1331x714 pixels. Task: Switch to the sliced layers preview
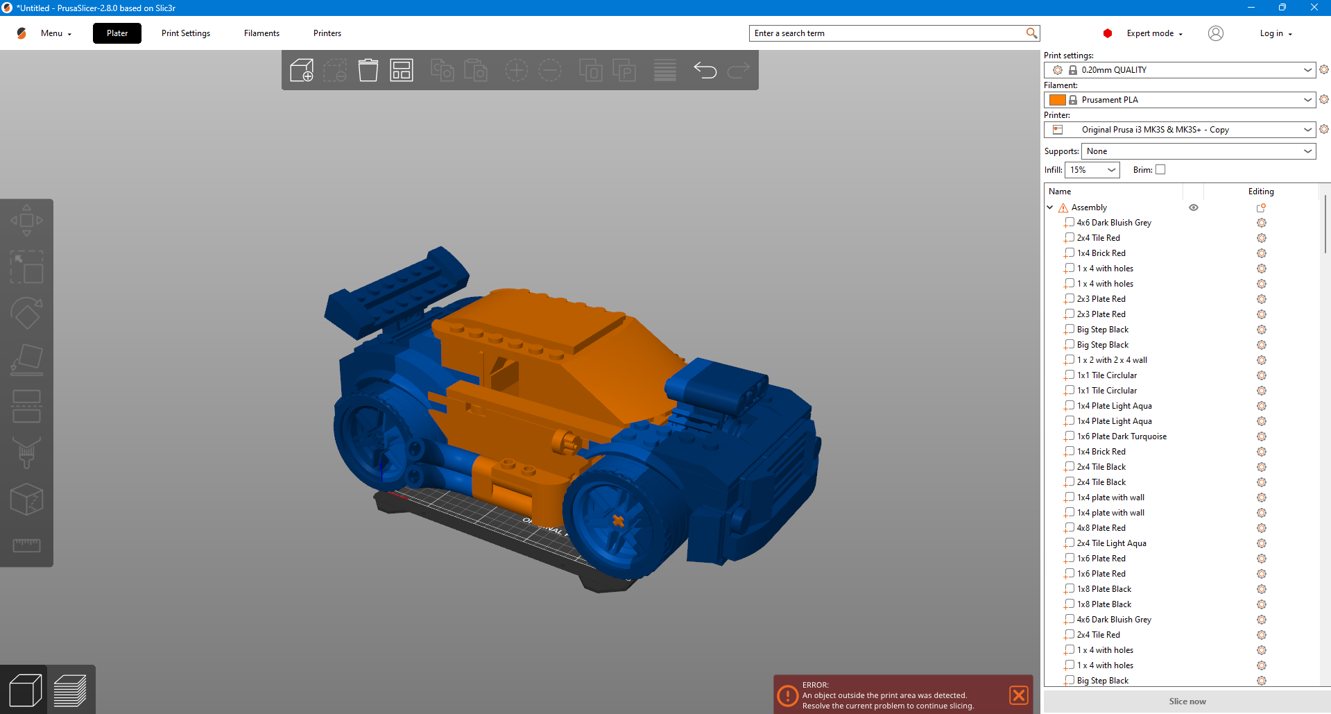click(x=70, y=690)
